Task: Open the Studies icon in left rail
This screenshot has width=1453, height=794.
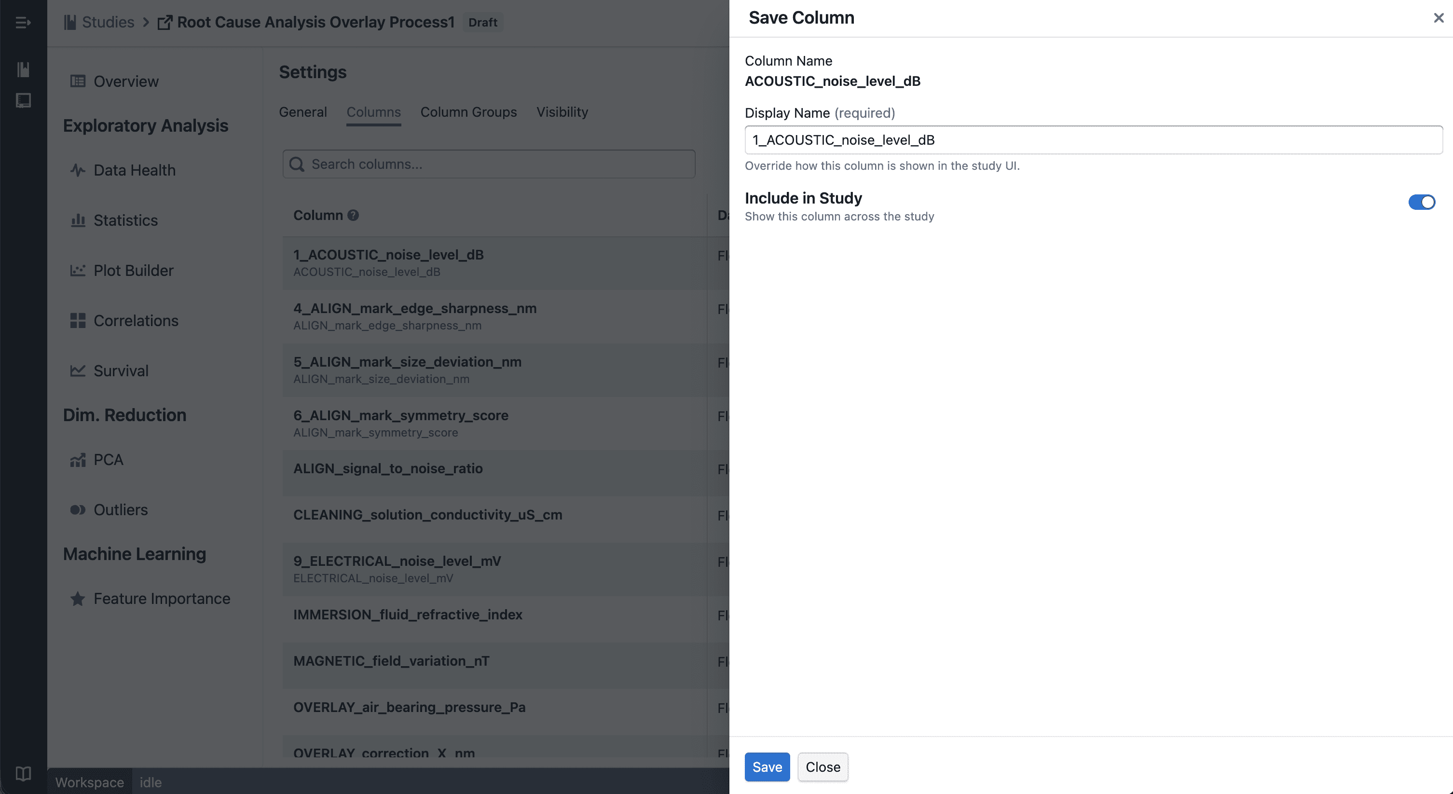Action: click(x=23, y=69)
